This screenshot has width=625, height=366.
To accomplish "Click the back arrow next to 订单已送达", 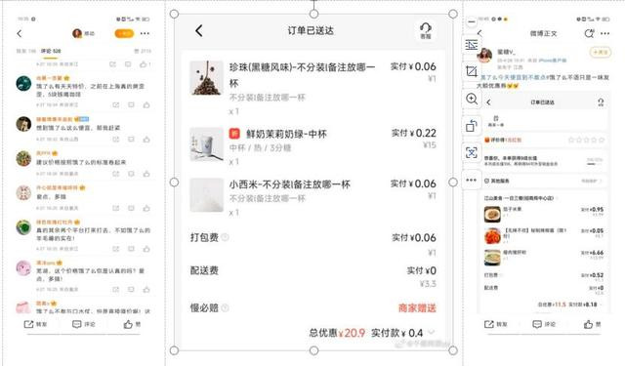I will [x=199, y=30].
